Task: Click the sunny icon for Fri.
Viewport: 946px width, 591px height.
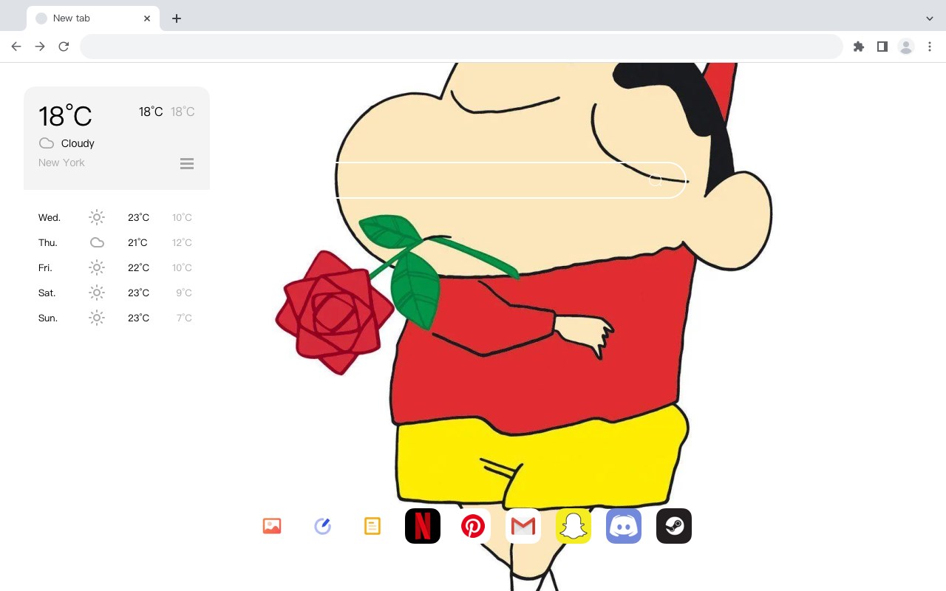Action: tap(97, 267)
